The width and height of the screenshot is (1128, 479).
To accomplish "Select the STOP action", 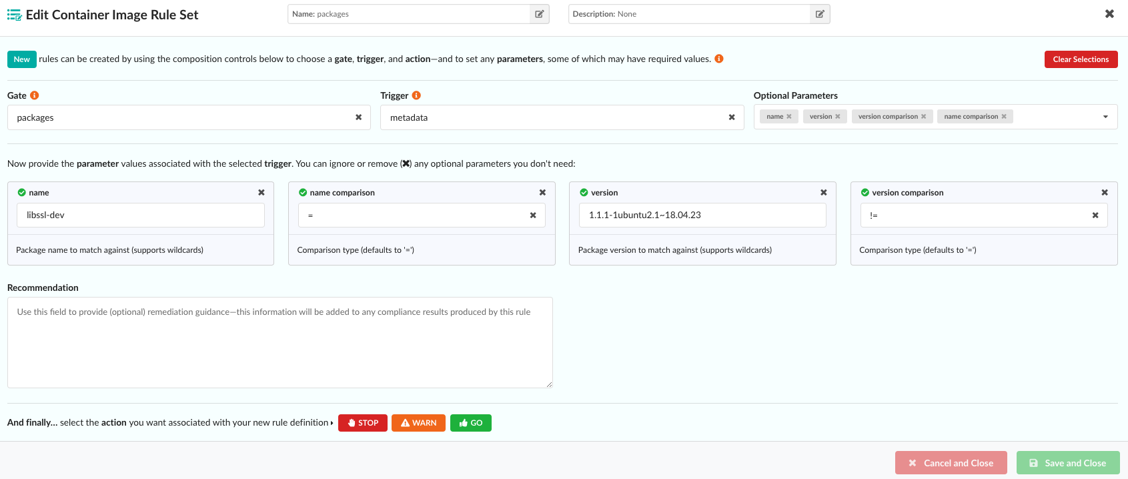I will pos(362,423).
